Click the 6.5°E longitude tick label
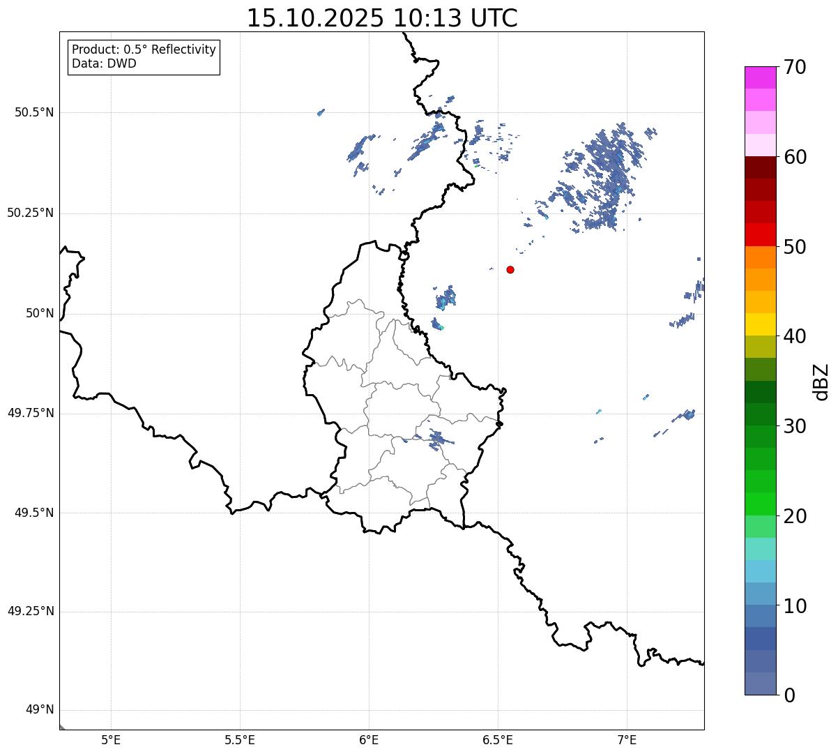The width and height of the screenshot is (838, 754). point(498,740)
